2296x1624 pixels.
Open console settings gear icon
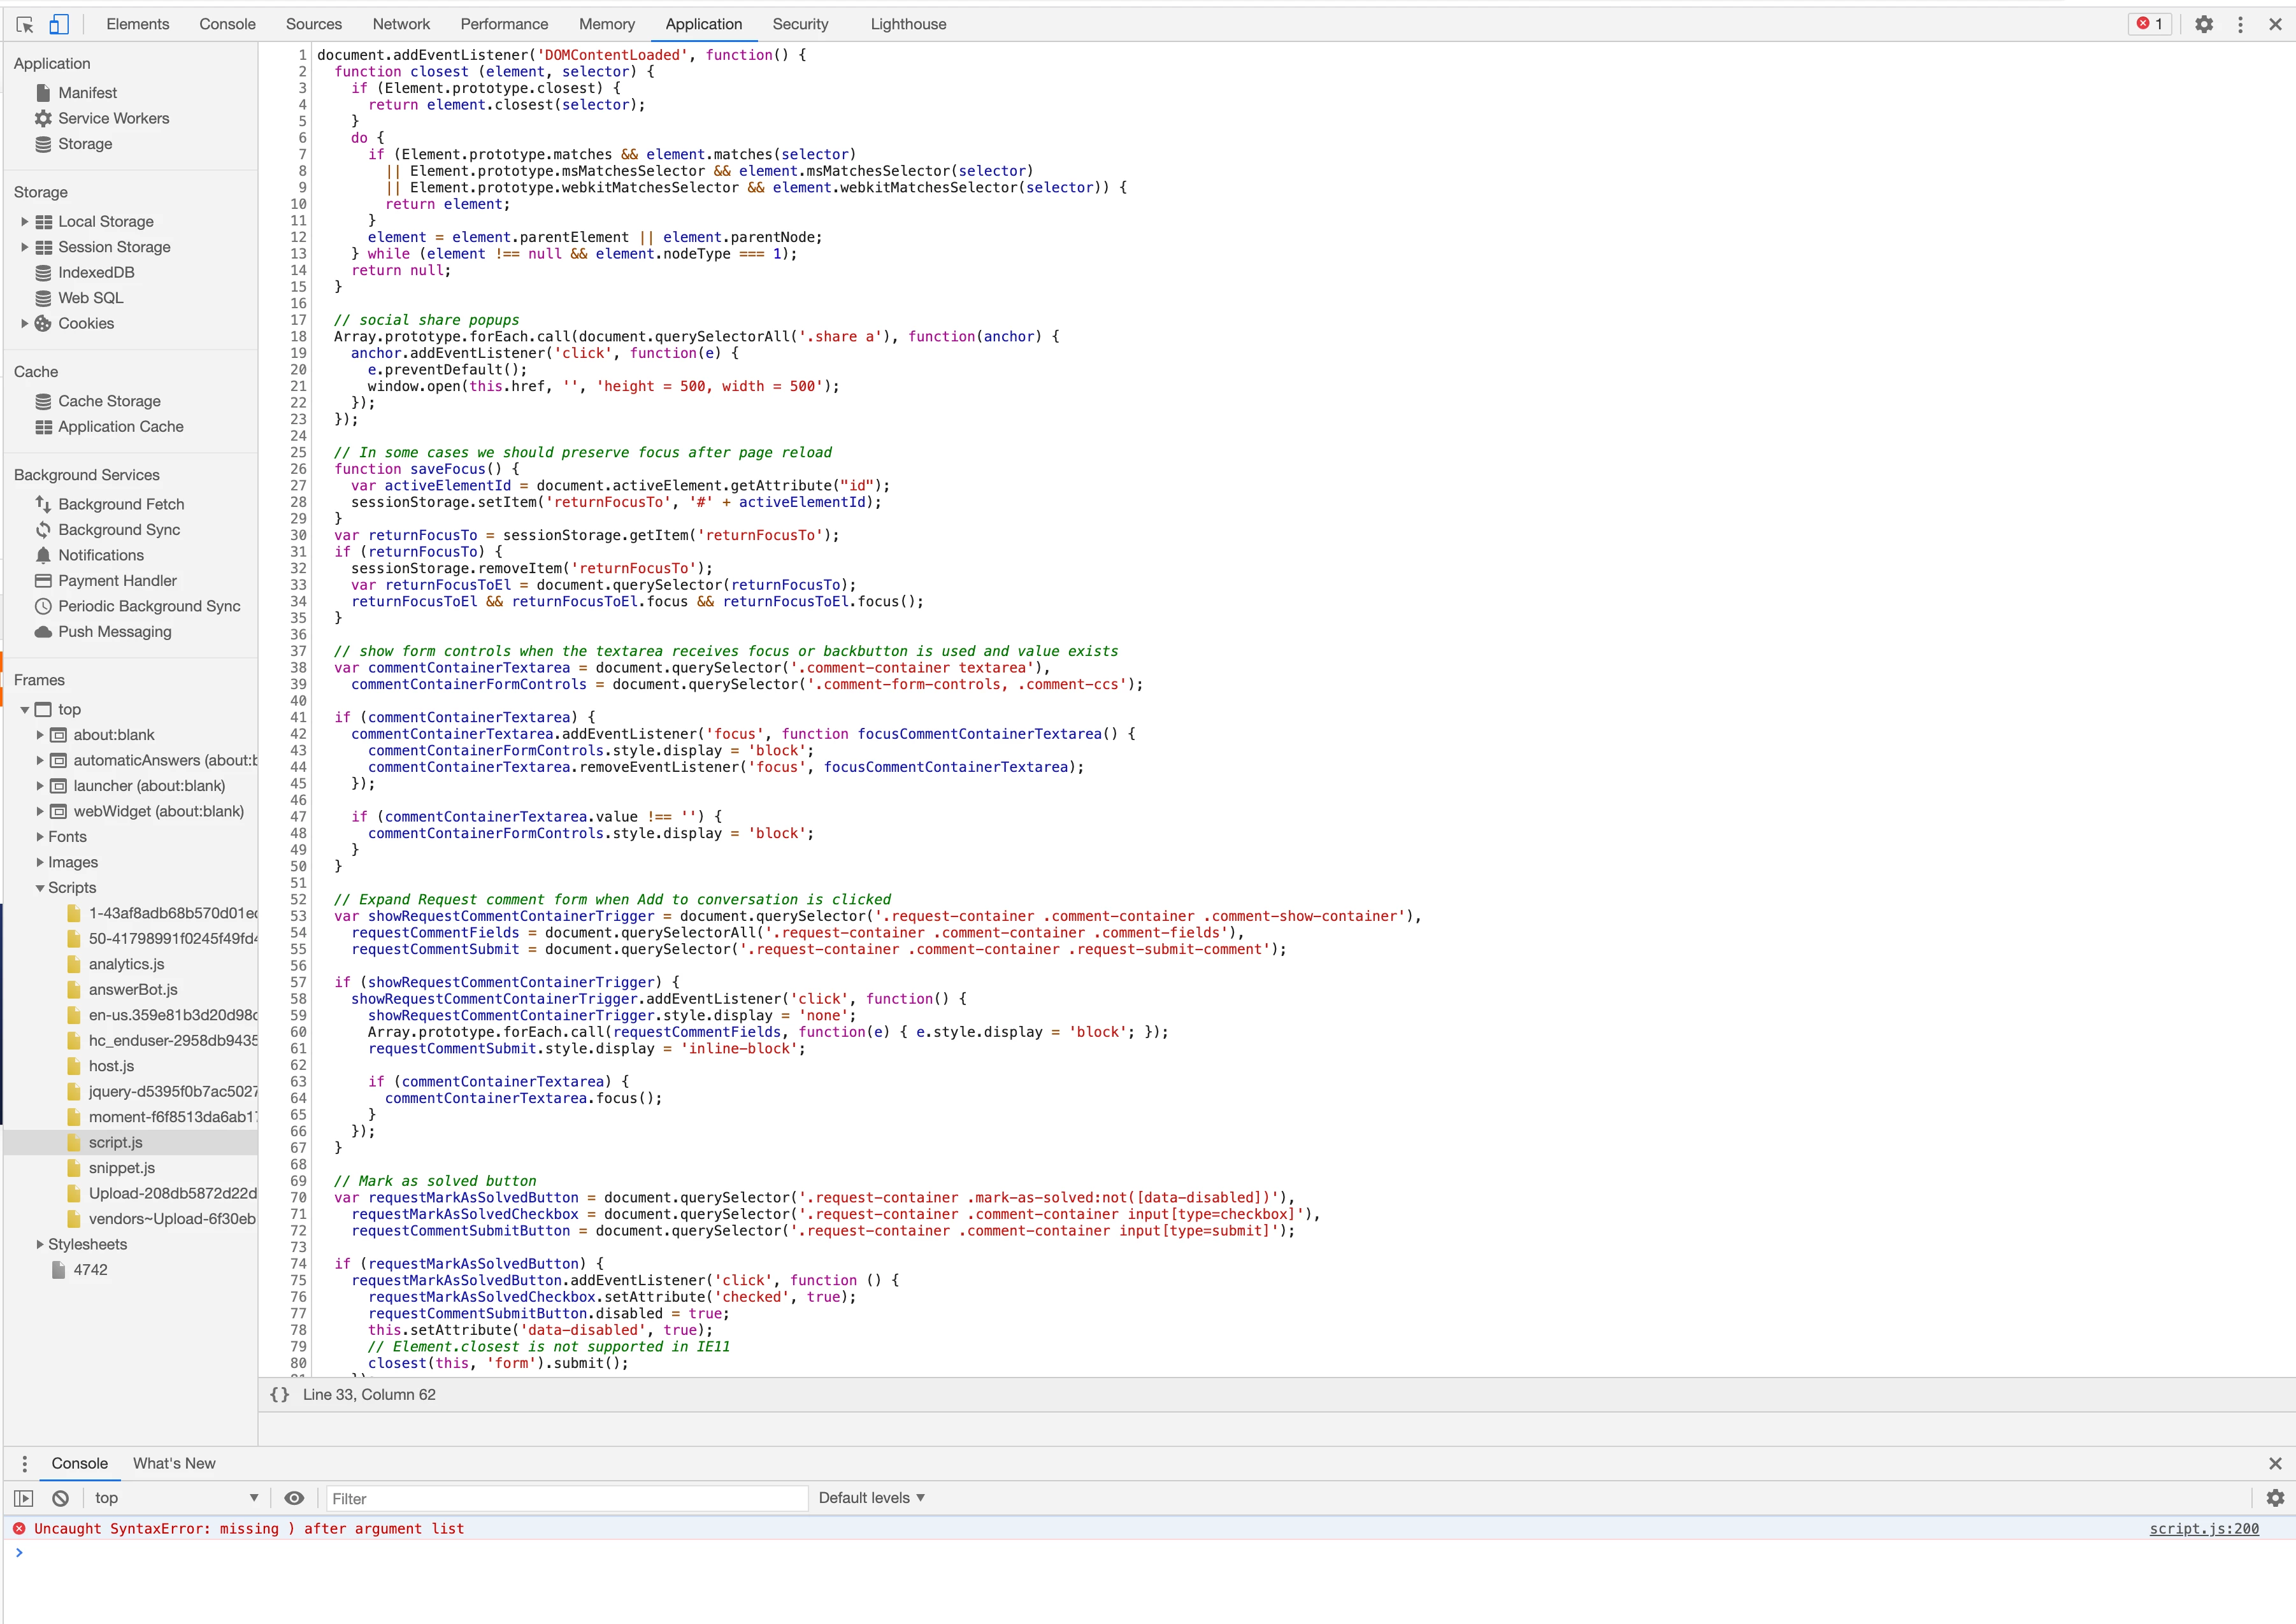tap(2275, 1498)
